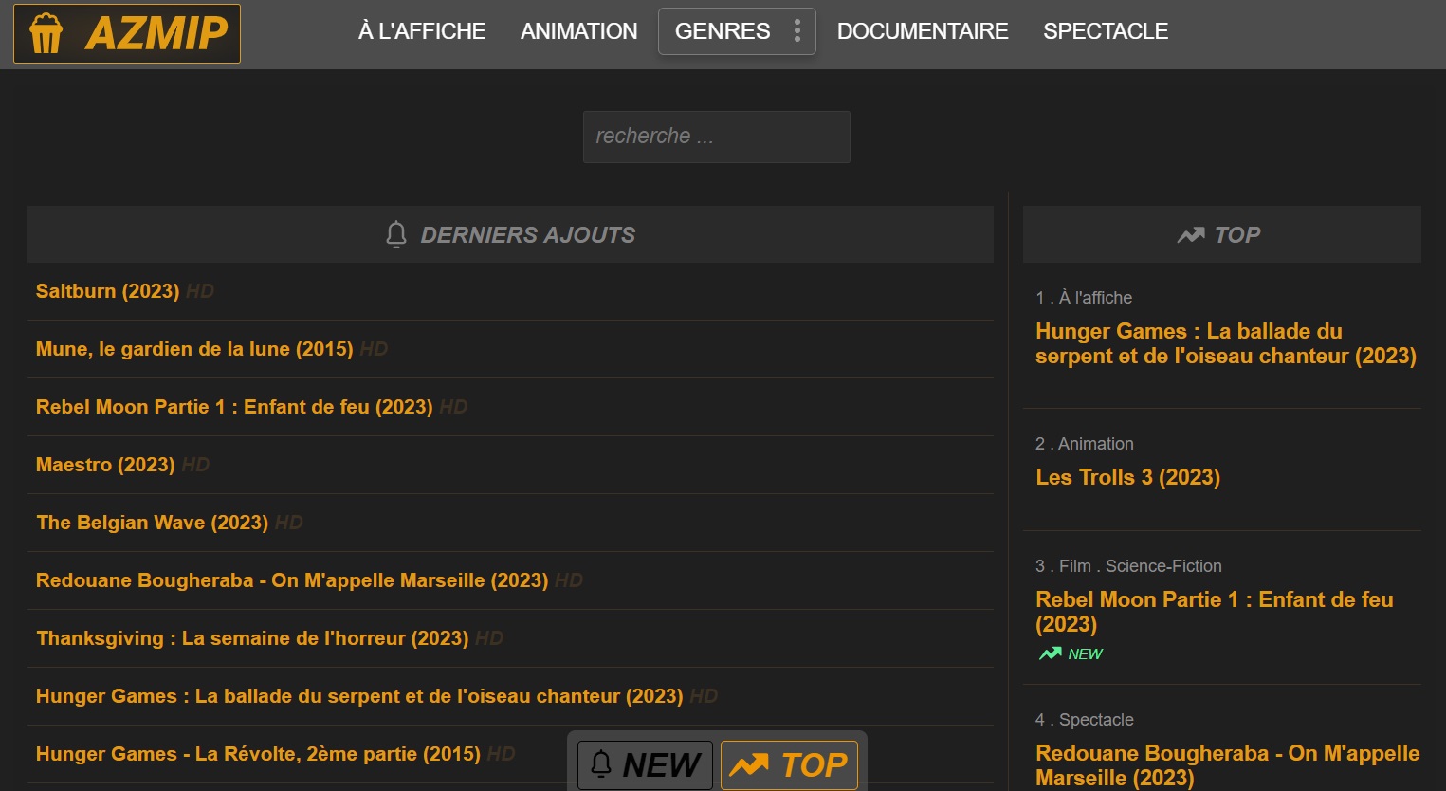
Task: Select the ANIMATION menu item
Action: [578, 30]
